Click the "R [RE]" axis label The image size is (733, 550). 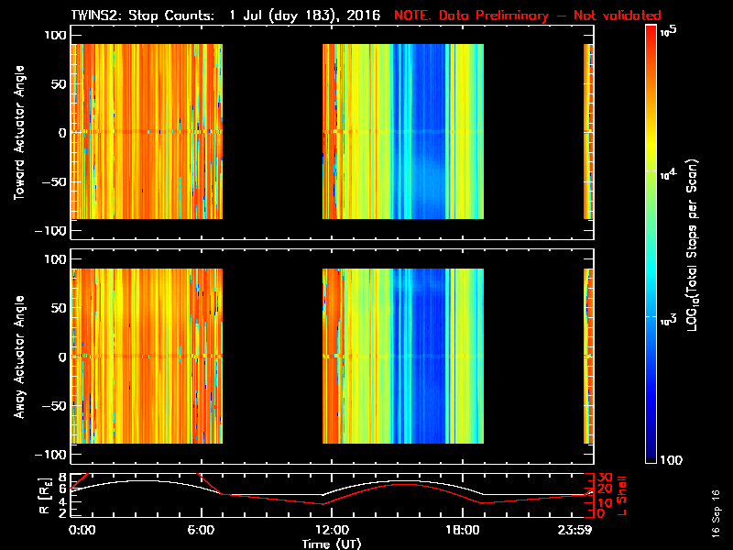(x=44, y=496)
